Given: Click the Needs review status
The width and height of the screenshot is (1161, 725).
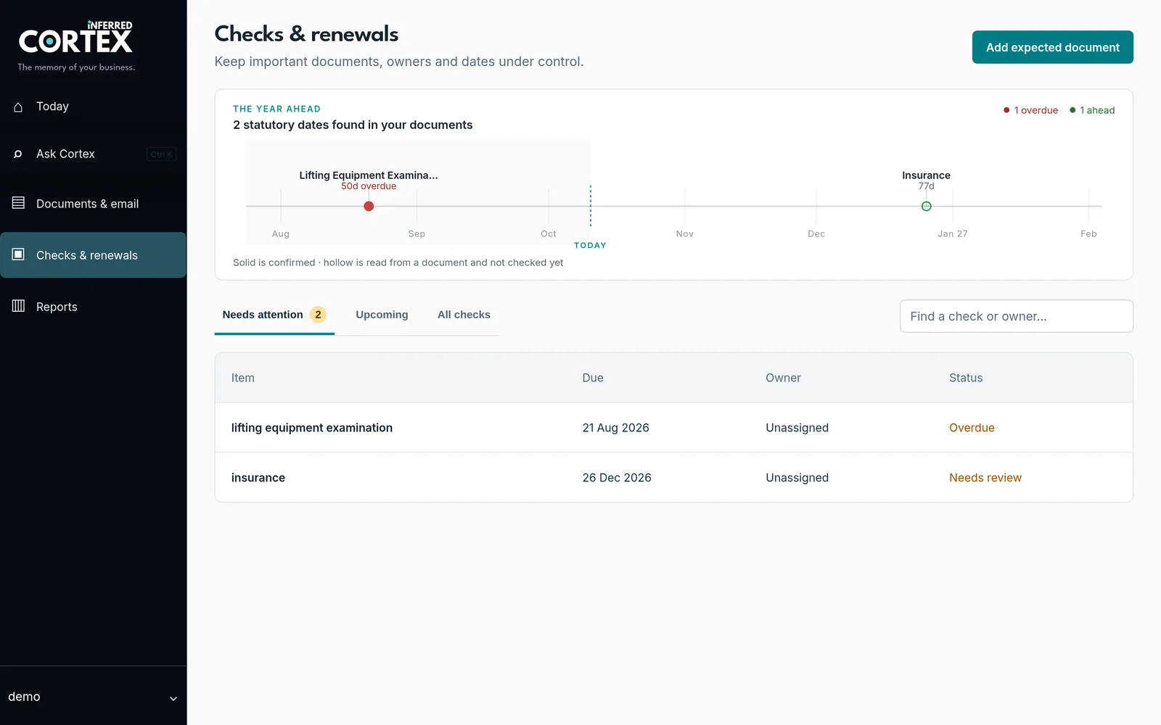Looking at the screenshot, I should [985, 478].
